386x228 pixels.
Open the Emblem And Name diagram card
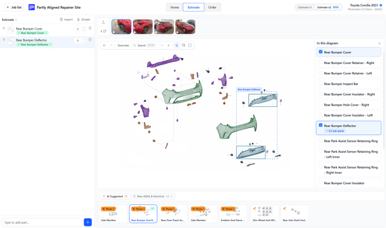pyautogui.click(x=233, y=214)
